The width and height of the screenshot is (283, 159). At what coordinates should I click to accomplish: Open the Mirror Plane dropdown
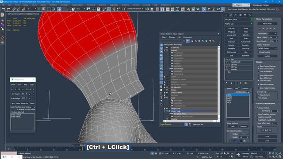pos(272,34)
